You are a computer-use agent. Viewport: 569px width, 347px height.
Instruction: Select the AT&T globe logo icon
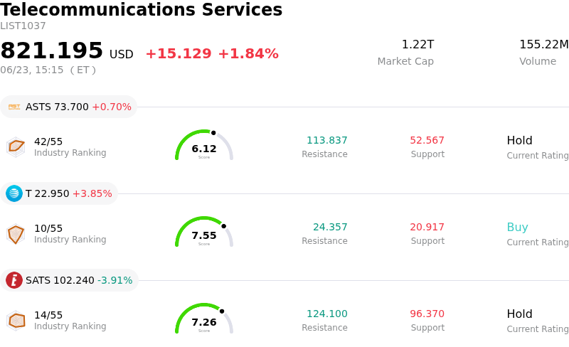point(14,193)
